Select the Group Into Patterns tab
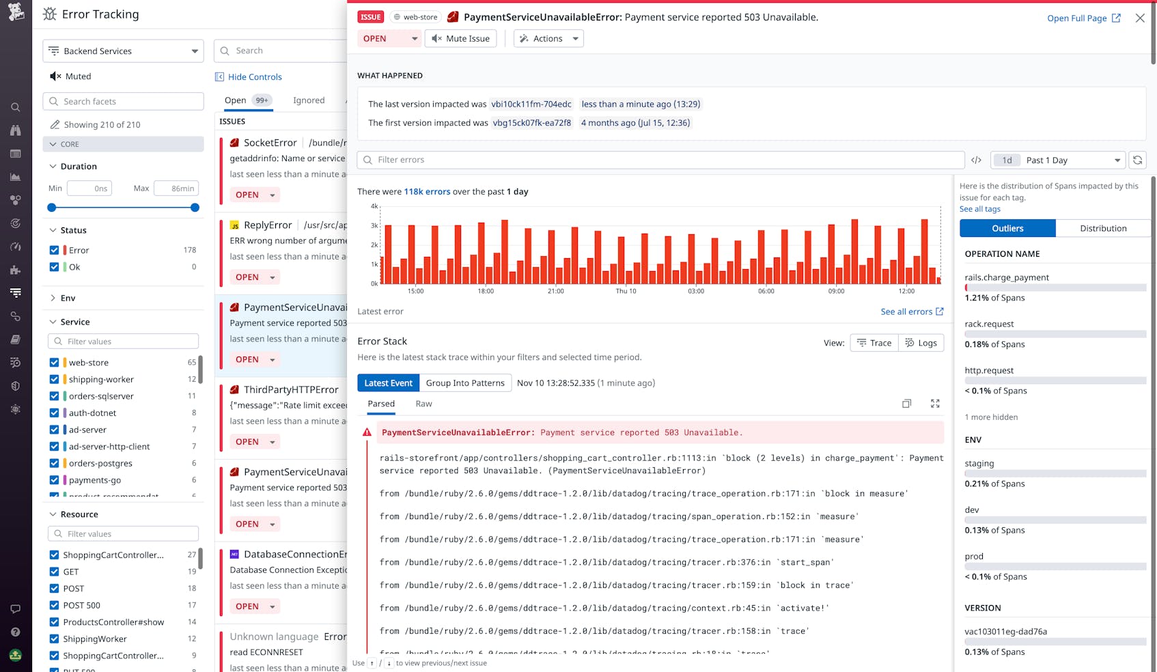This screenshot has height=672, width=1157. [x=465, y=382]
